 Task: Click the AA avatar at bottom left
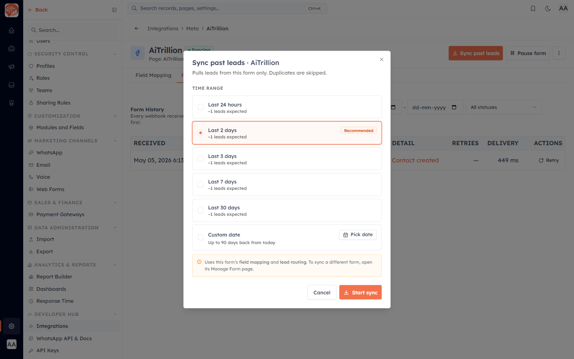(12, 344)
